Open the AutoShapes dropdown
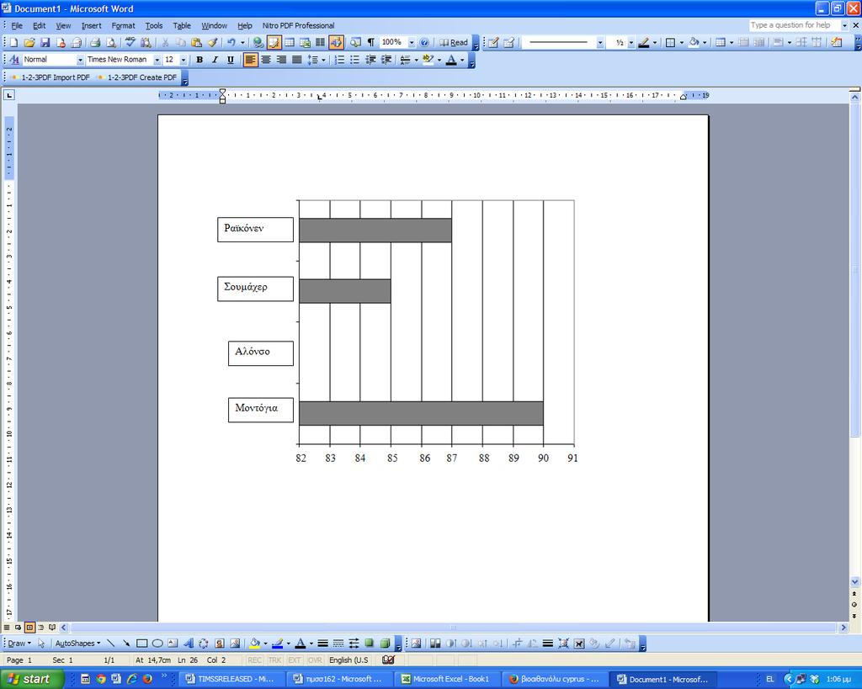Screen dimensions: 862x689 tap(77, 644)
